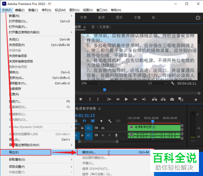Toggle the captions track CC icon
Image resolution: width=203 pixels, height=176 pixels.
point(118,121)
